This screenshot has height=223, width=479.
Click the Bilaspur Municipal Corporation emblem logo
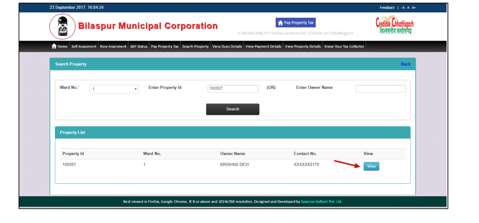pos(62,26)
